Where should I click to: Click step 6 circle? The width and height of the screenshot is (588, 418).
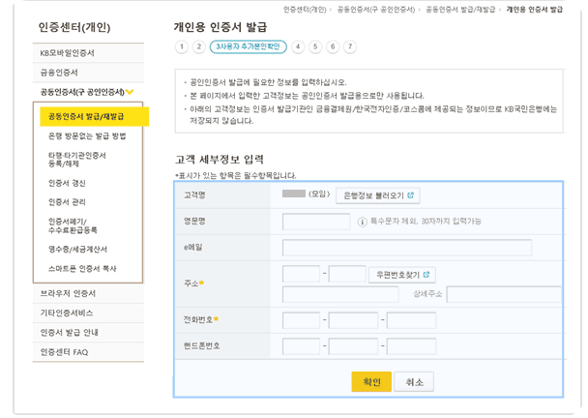(x=333, y=46)
